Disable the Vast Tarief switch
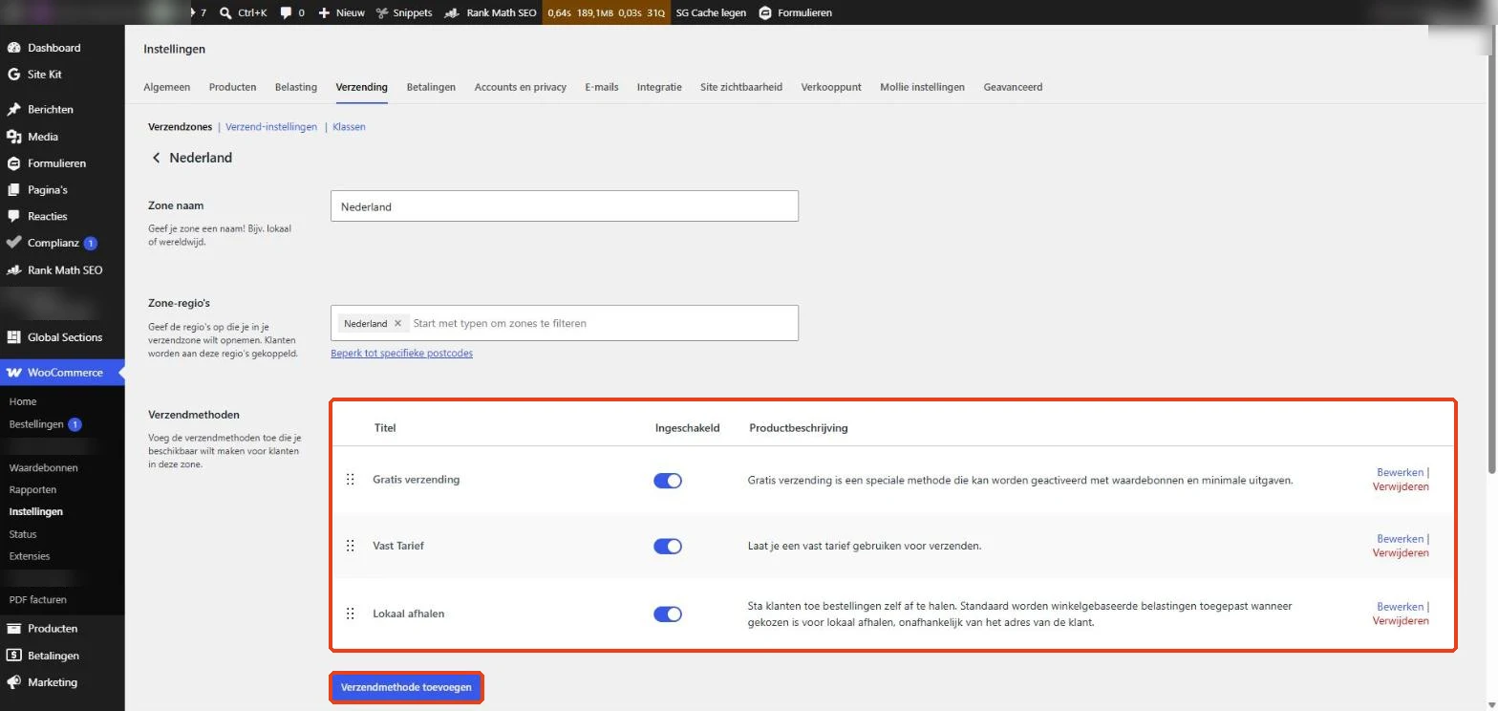 668,547
